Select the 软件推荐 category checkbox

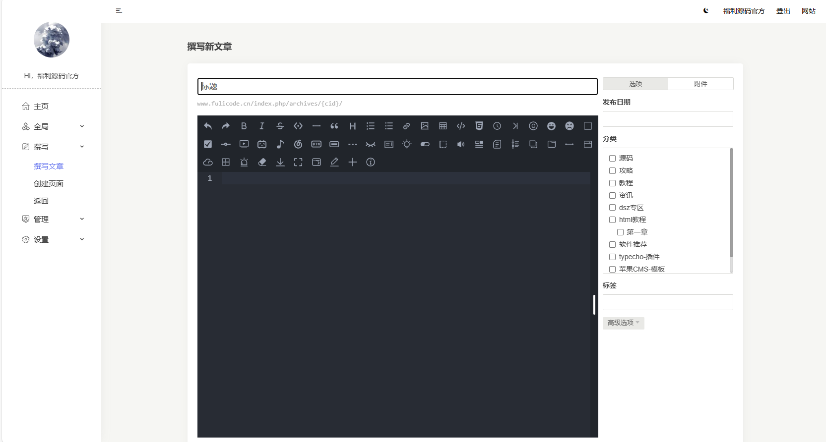(612, 244)
